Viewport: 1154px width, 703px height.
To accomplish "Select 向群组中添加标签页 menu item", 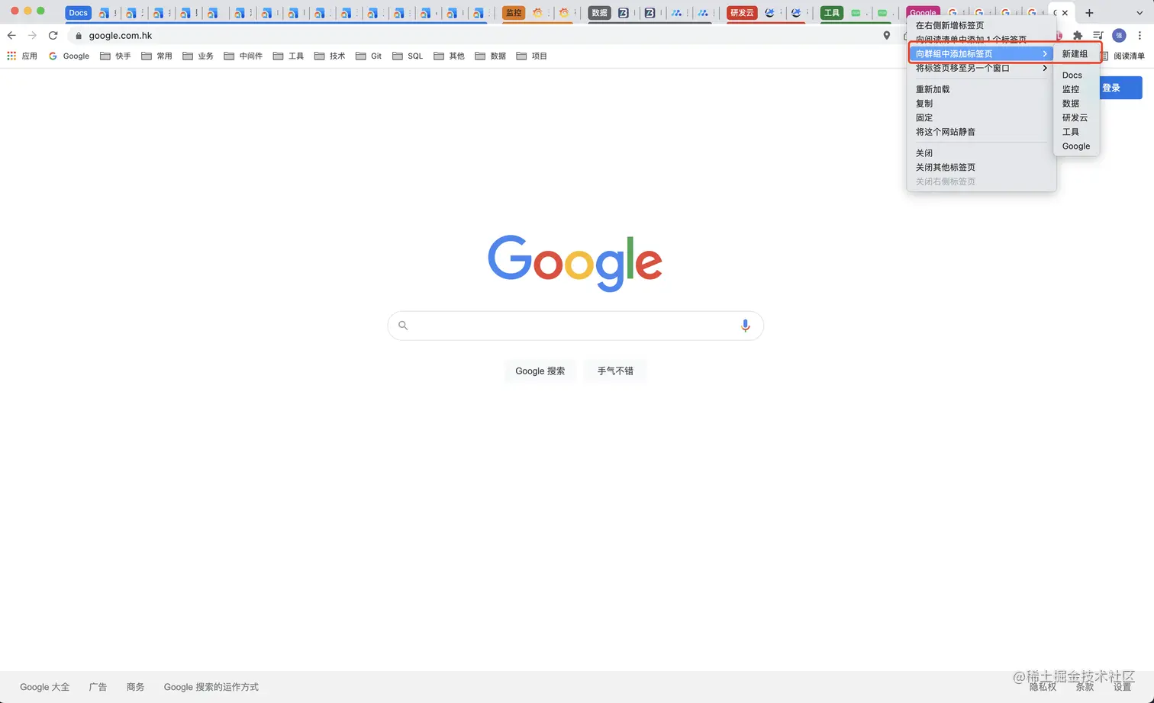I will (x=982, y=53).
